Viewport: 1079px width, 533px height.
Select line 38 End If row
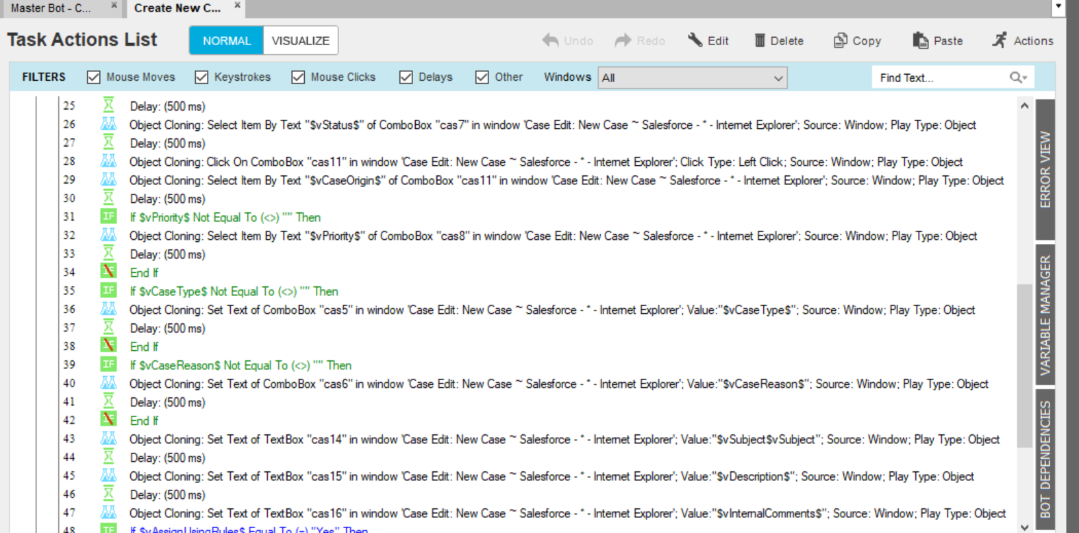pos(144,347)
